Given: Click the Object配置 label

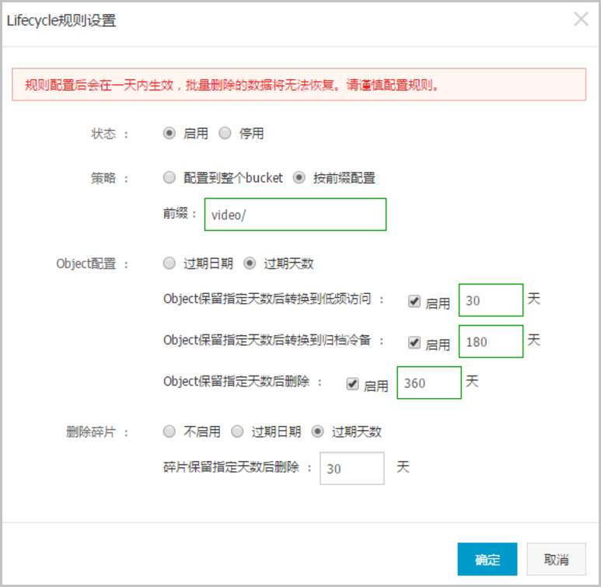Looking at the screenshot, I should pos(86,264).
